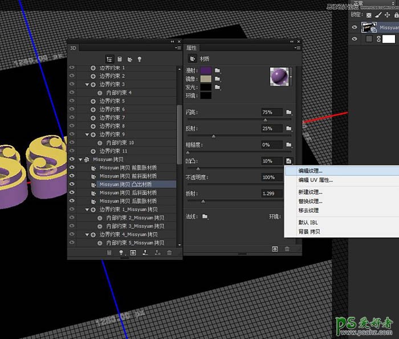
Task: Filter 3D panel by lights
Action: (x=140, y=59)
